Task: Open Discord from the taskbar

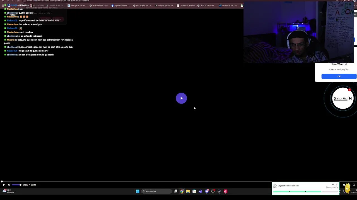Action: tap(207, 191)
